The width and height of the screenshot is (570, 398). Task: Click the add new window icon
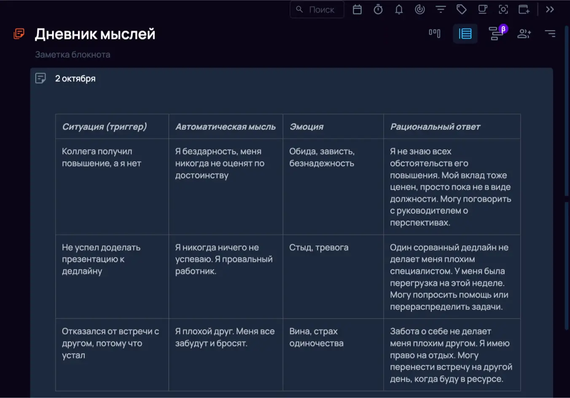coord(524,10)
